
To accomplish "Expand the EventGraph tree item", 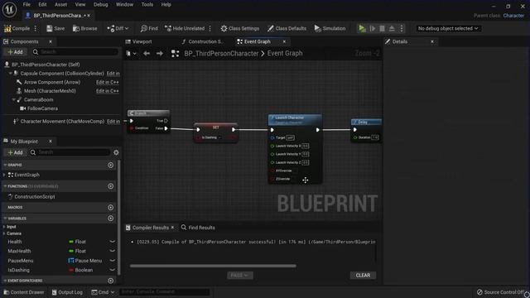I will click(4, 175).
